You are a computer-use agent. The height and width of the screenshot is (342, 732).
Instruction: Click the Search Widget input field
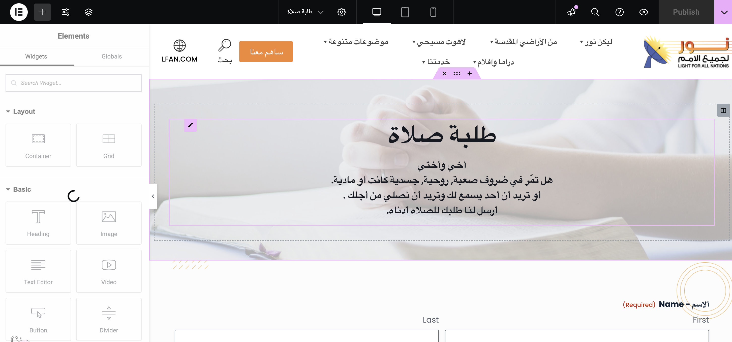(74, 83)
